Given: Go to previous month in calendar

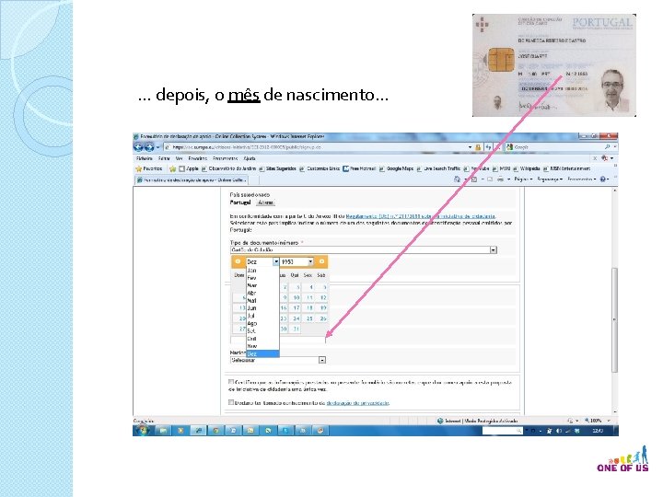Looking at the screenshot, I should coord(238,261).
